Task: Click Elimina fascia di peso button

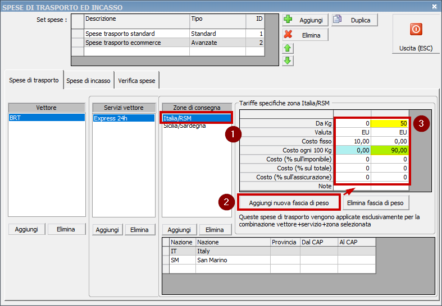Action: click(x=375, y=203)
